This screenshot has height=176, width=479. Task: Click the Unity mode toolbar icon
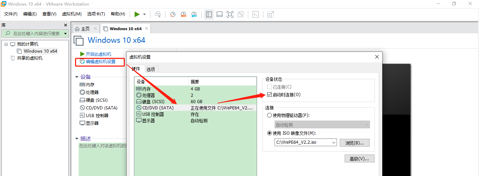(240, 14)
